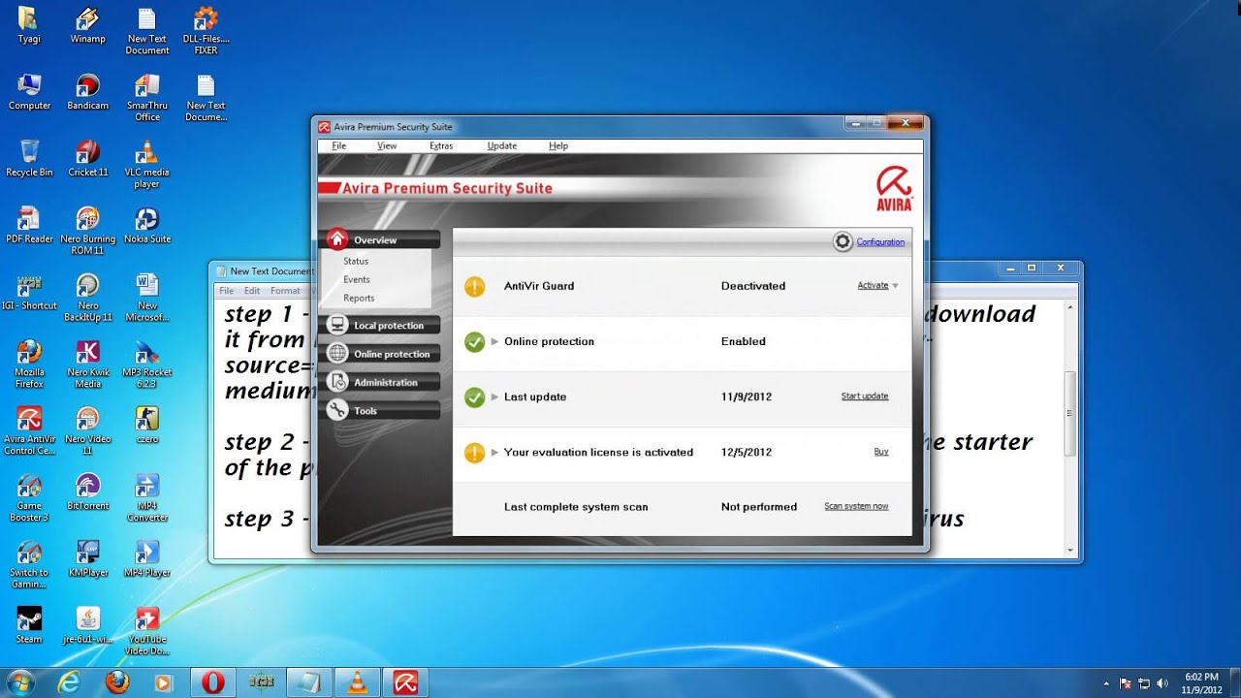
Task: Open Steam desktop icon
Action: pyautogui.click(x=29, y=625)
